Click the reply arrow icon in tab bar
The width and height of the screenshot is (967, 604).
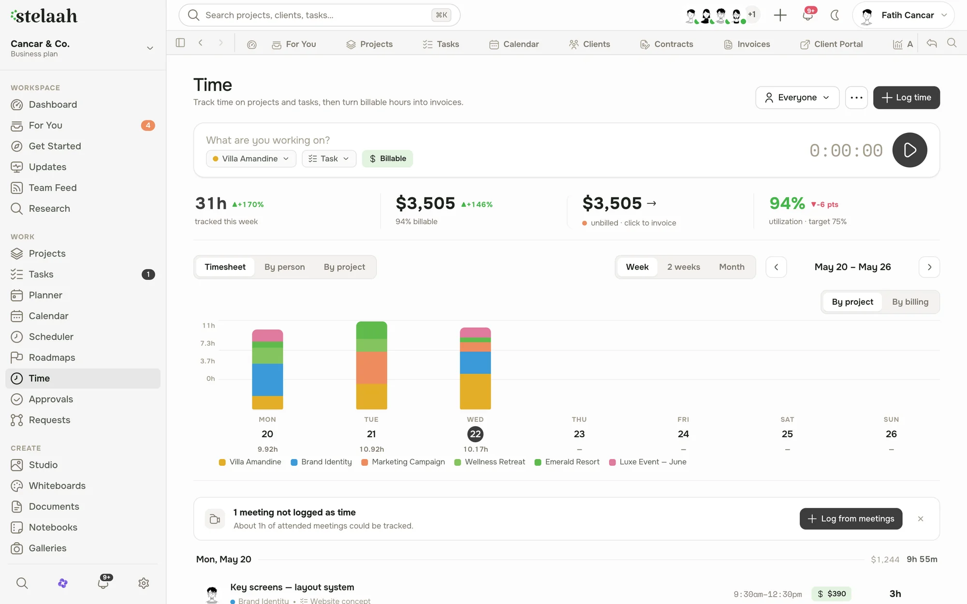932,43
